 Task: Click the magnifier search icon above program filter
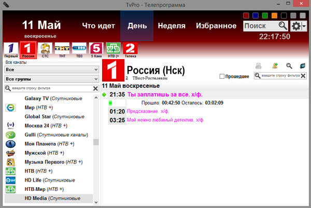tap(289, 66)
